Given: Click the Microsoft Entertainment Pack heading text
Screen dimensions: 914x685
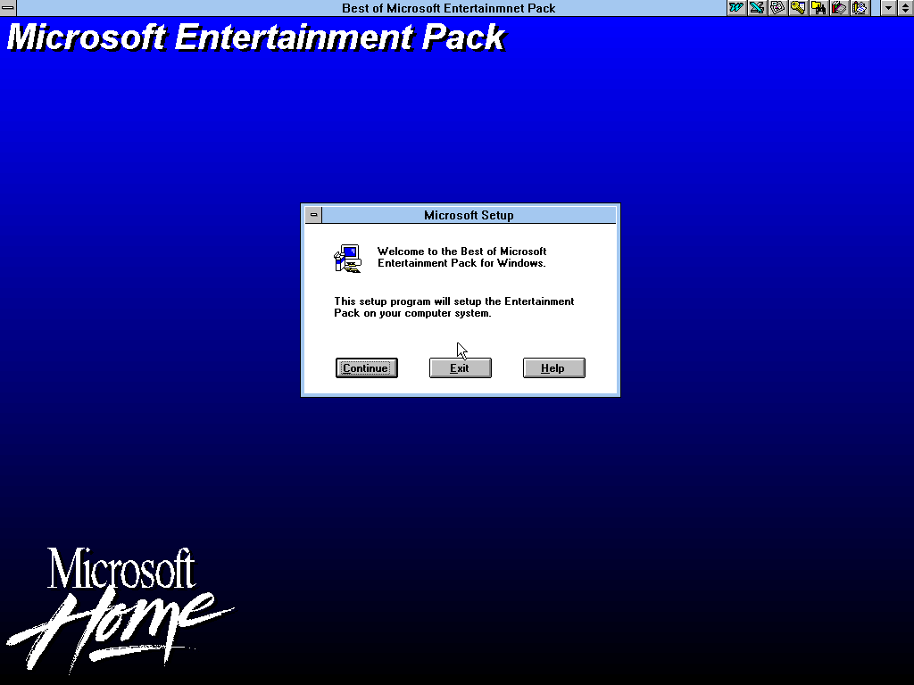Looking at the screenshot, I should 255,37.
